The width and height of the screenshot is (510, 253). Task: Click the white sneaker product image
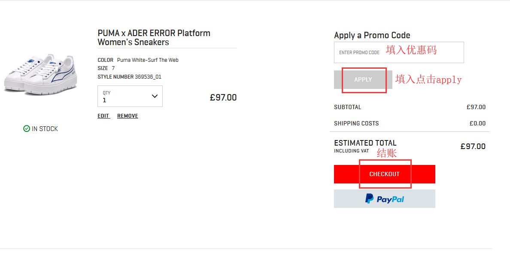click(x=41, y=74)
